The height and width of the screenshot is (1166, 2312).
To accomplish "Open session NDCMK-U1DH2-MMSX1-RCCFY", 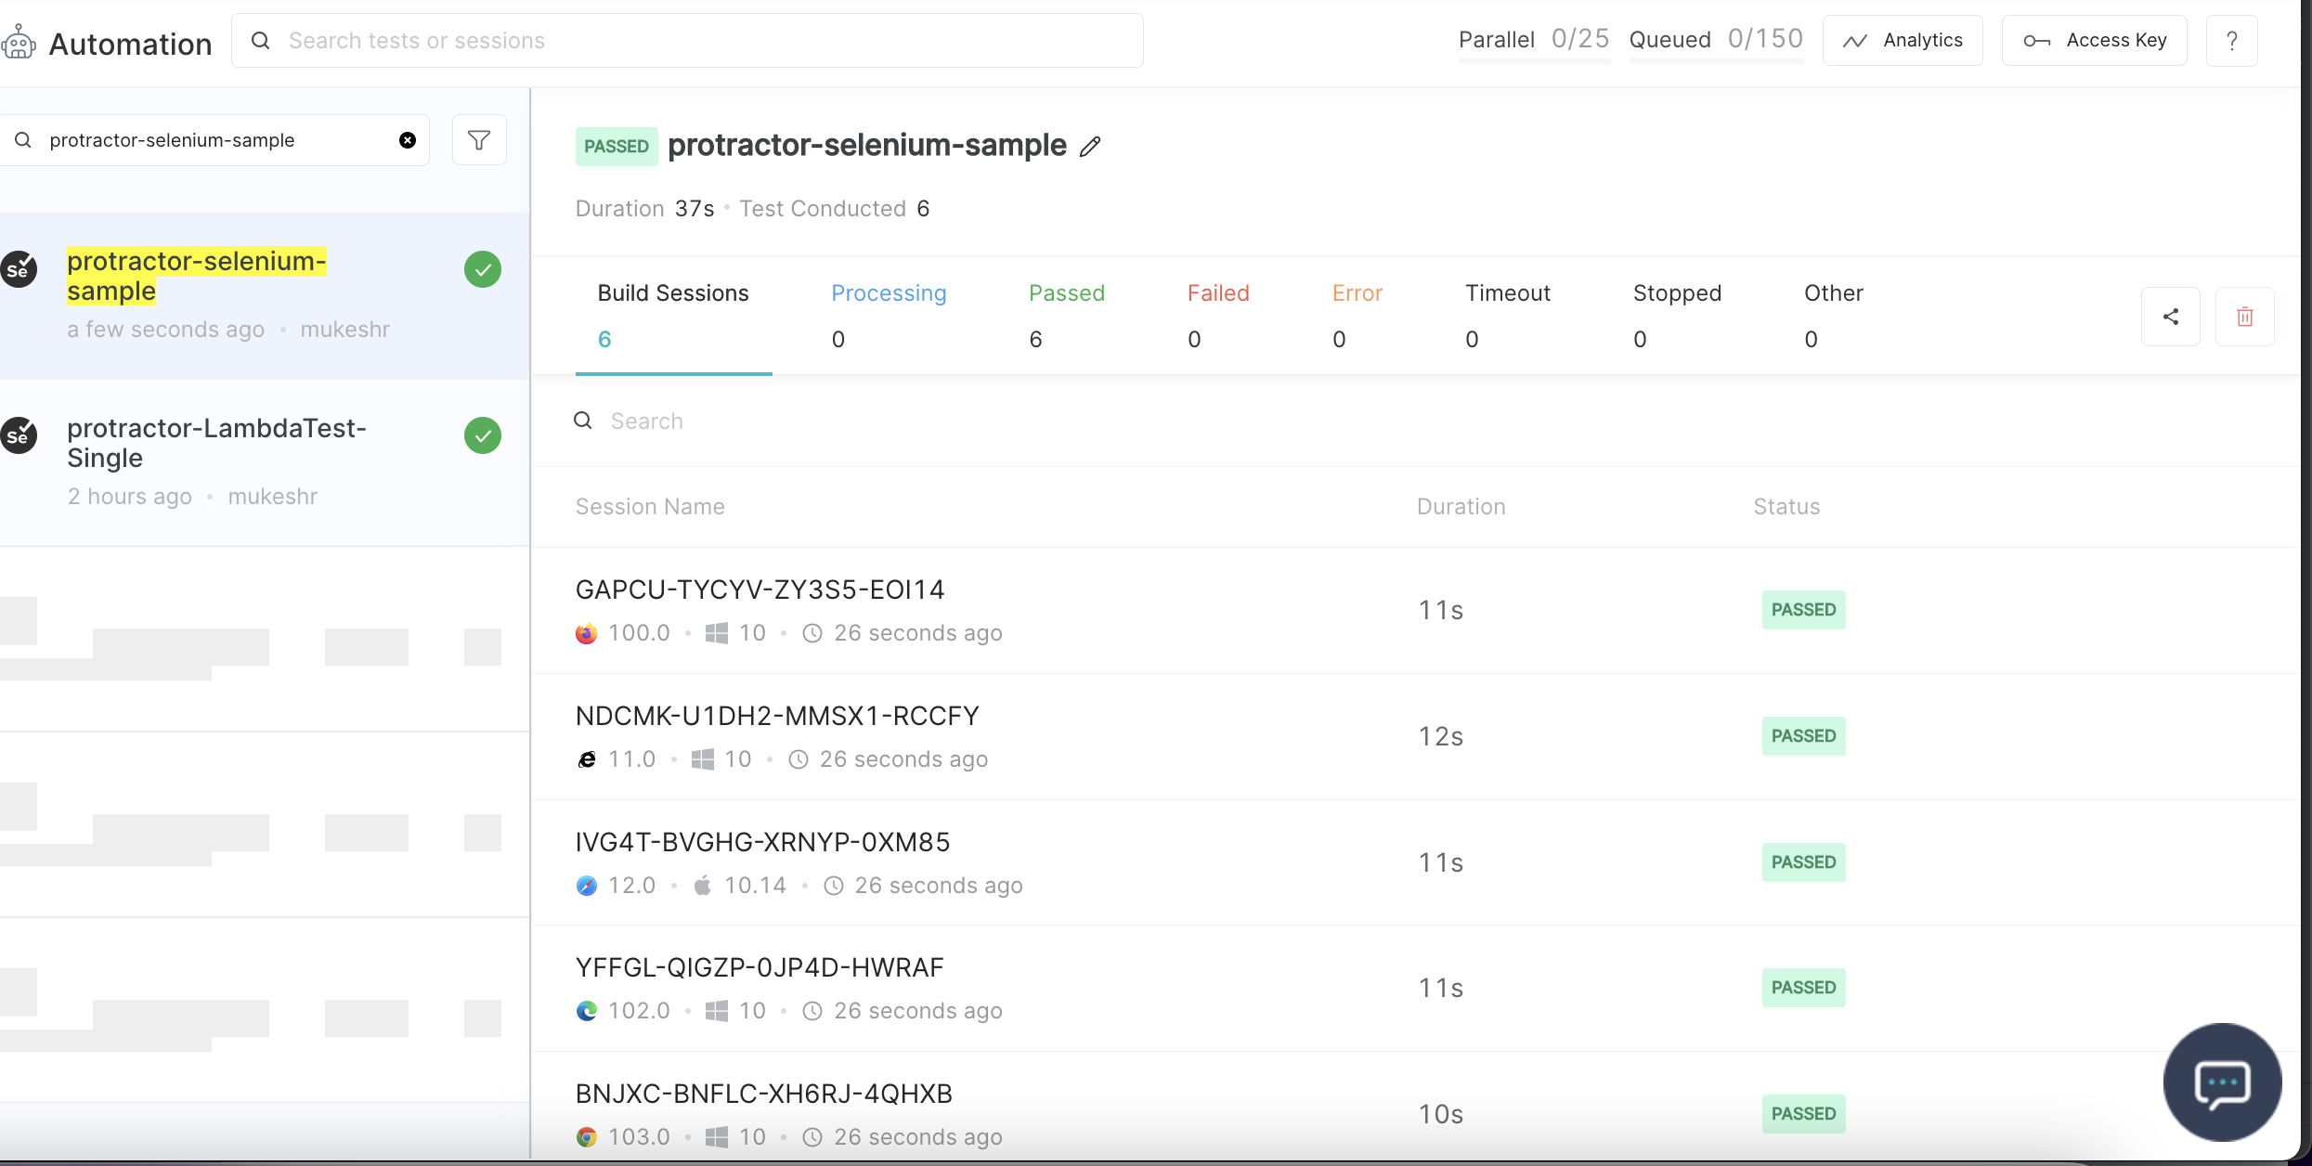I will (x=776, y=717).
